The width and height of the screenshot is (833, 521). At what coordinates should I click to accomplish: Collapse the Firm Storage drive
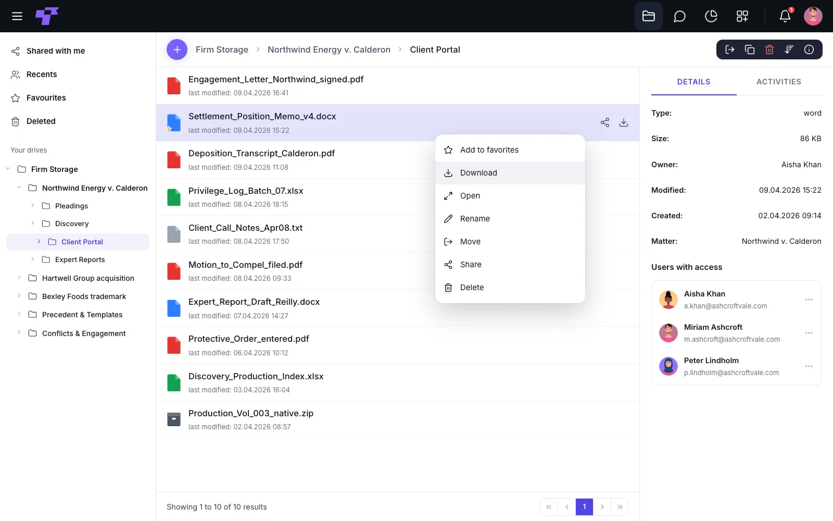coord(8,169)
